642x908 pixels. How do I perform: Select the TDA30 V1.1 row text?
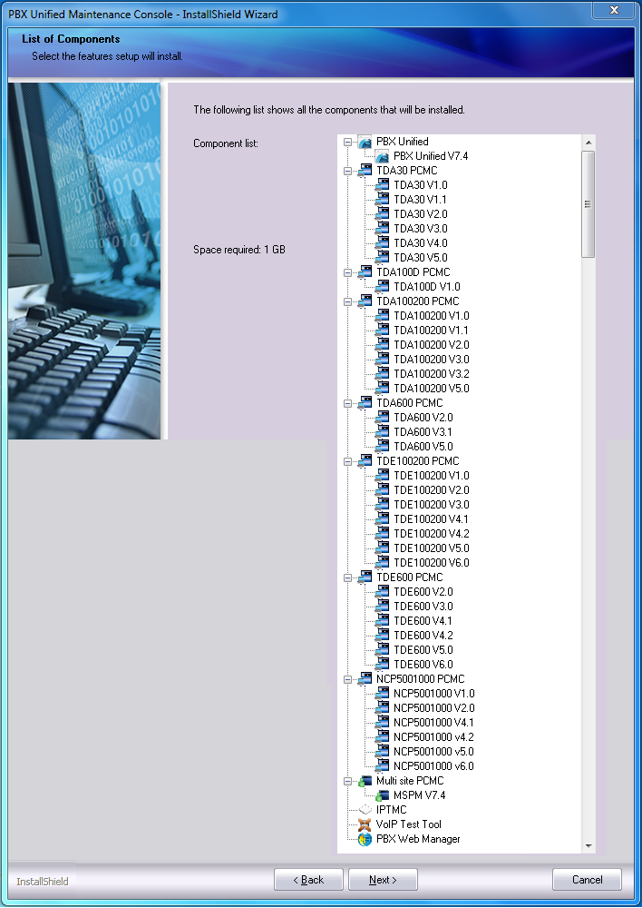pos(420,199)
